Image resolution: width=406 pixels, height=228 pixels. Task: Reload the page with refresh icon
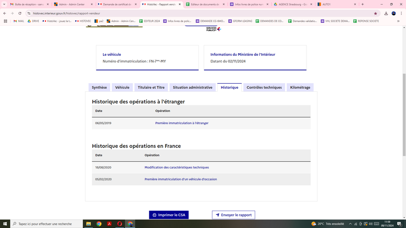[20, 13]
